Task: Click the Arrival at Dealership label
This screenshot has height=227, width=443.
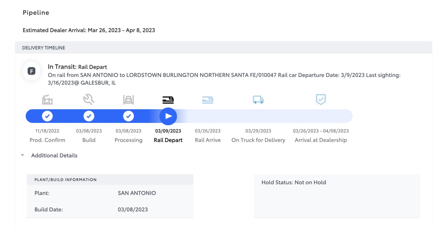Action: point(321,140)
